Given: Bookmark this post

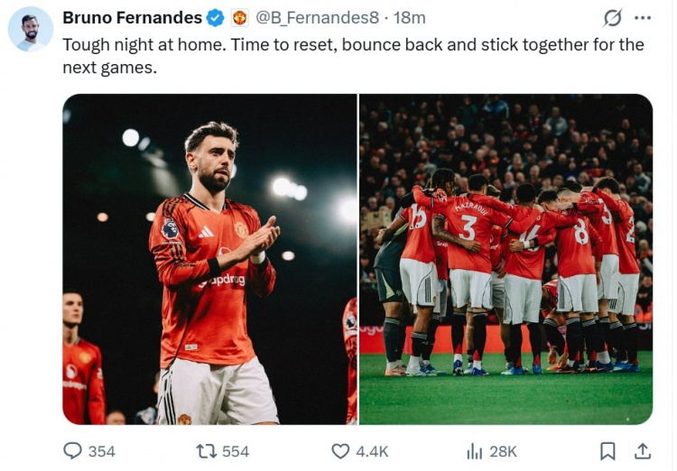Looking at the screenshot, I should (x=608, y=450).
